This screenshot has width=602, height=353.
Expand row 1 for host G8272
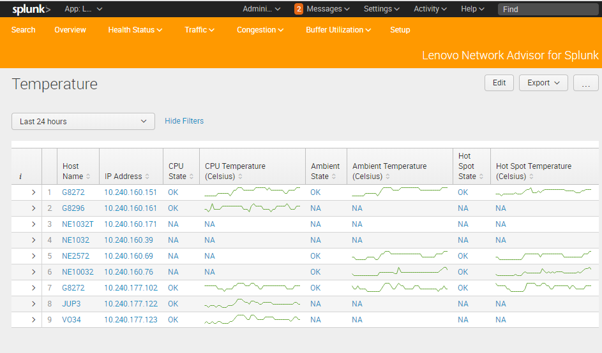[x=33, y=192]
